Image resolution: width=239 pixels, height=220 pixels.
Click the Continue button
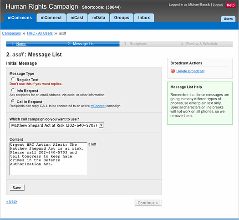click(x=147, y=203)
